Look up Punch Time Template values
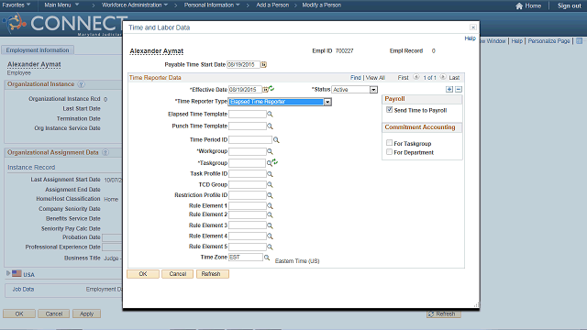The image size is (587, 330). (270, 126)
